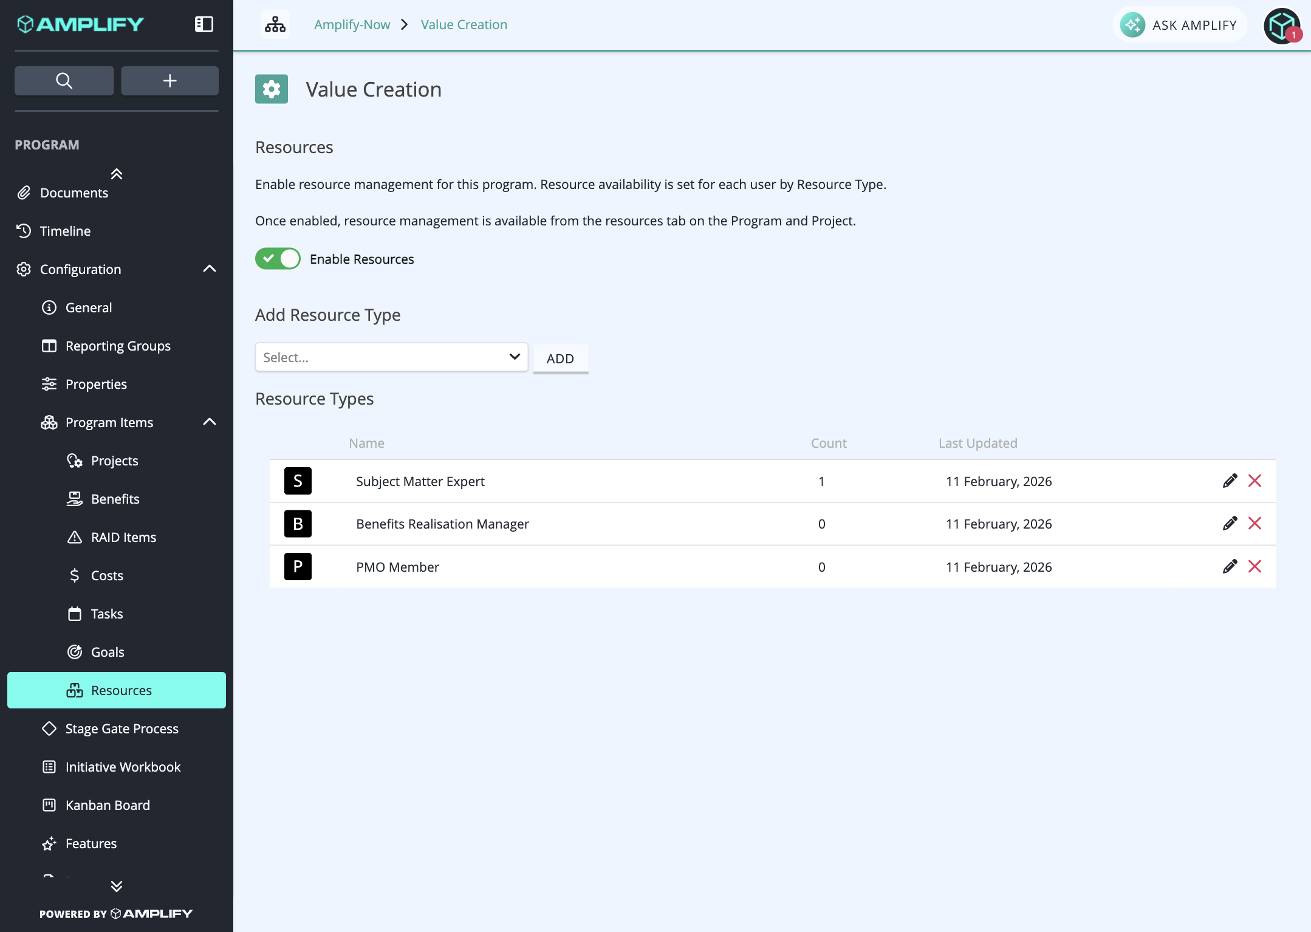
Task: Open Reporting Groups
Action: point(118,346)
